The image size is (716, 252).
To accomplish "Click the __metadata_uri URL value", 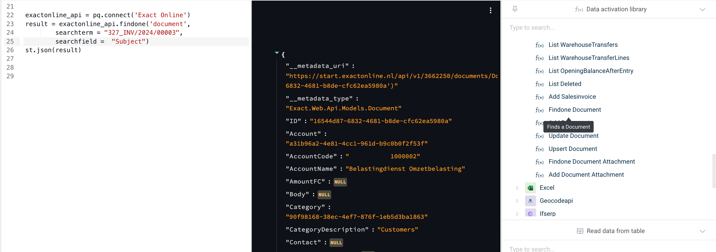I will (392, 81).
